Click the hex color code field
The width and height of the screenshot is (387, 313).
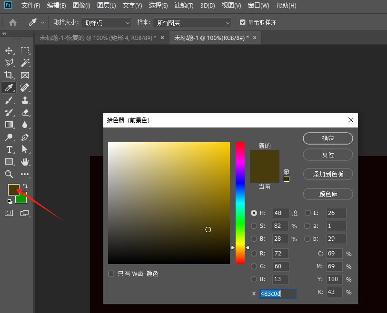point(278,294)
